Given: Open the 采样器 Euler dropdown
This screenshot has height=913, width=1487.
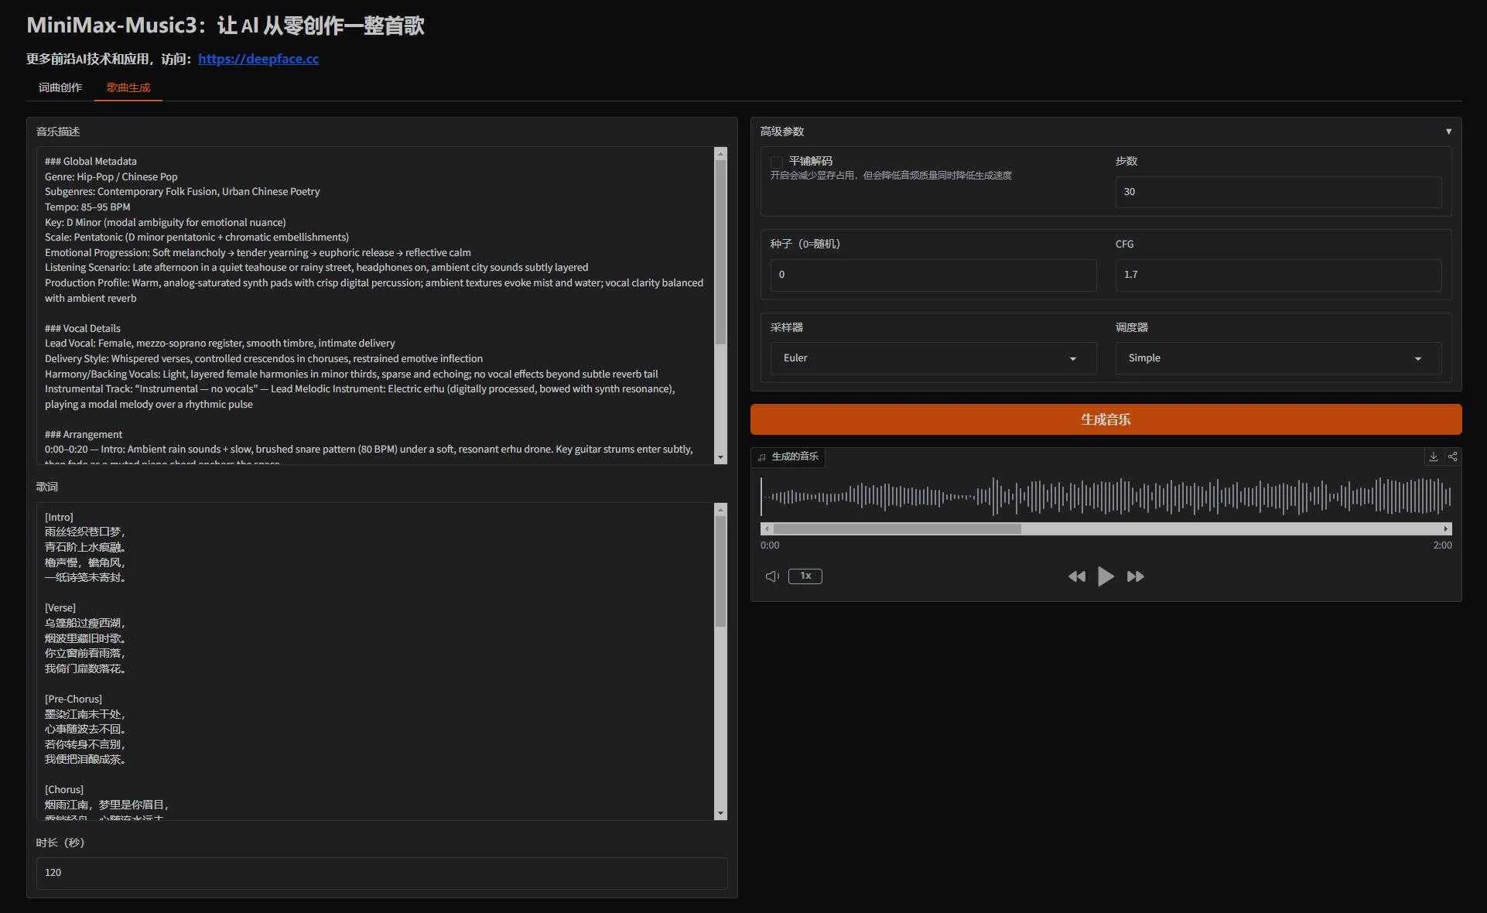Looking at the screenshot, I should (934, 358).
